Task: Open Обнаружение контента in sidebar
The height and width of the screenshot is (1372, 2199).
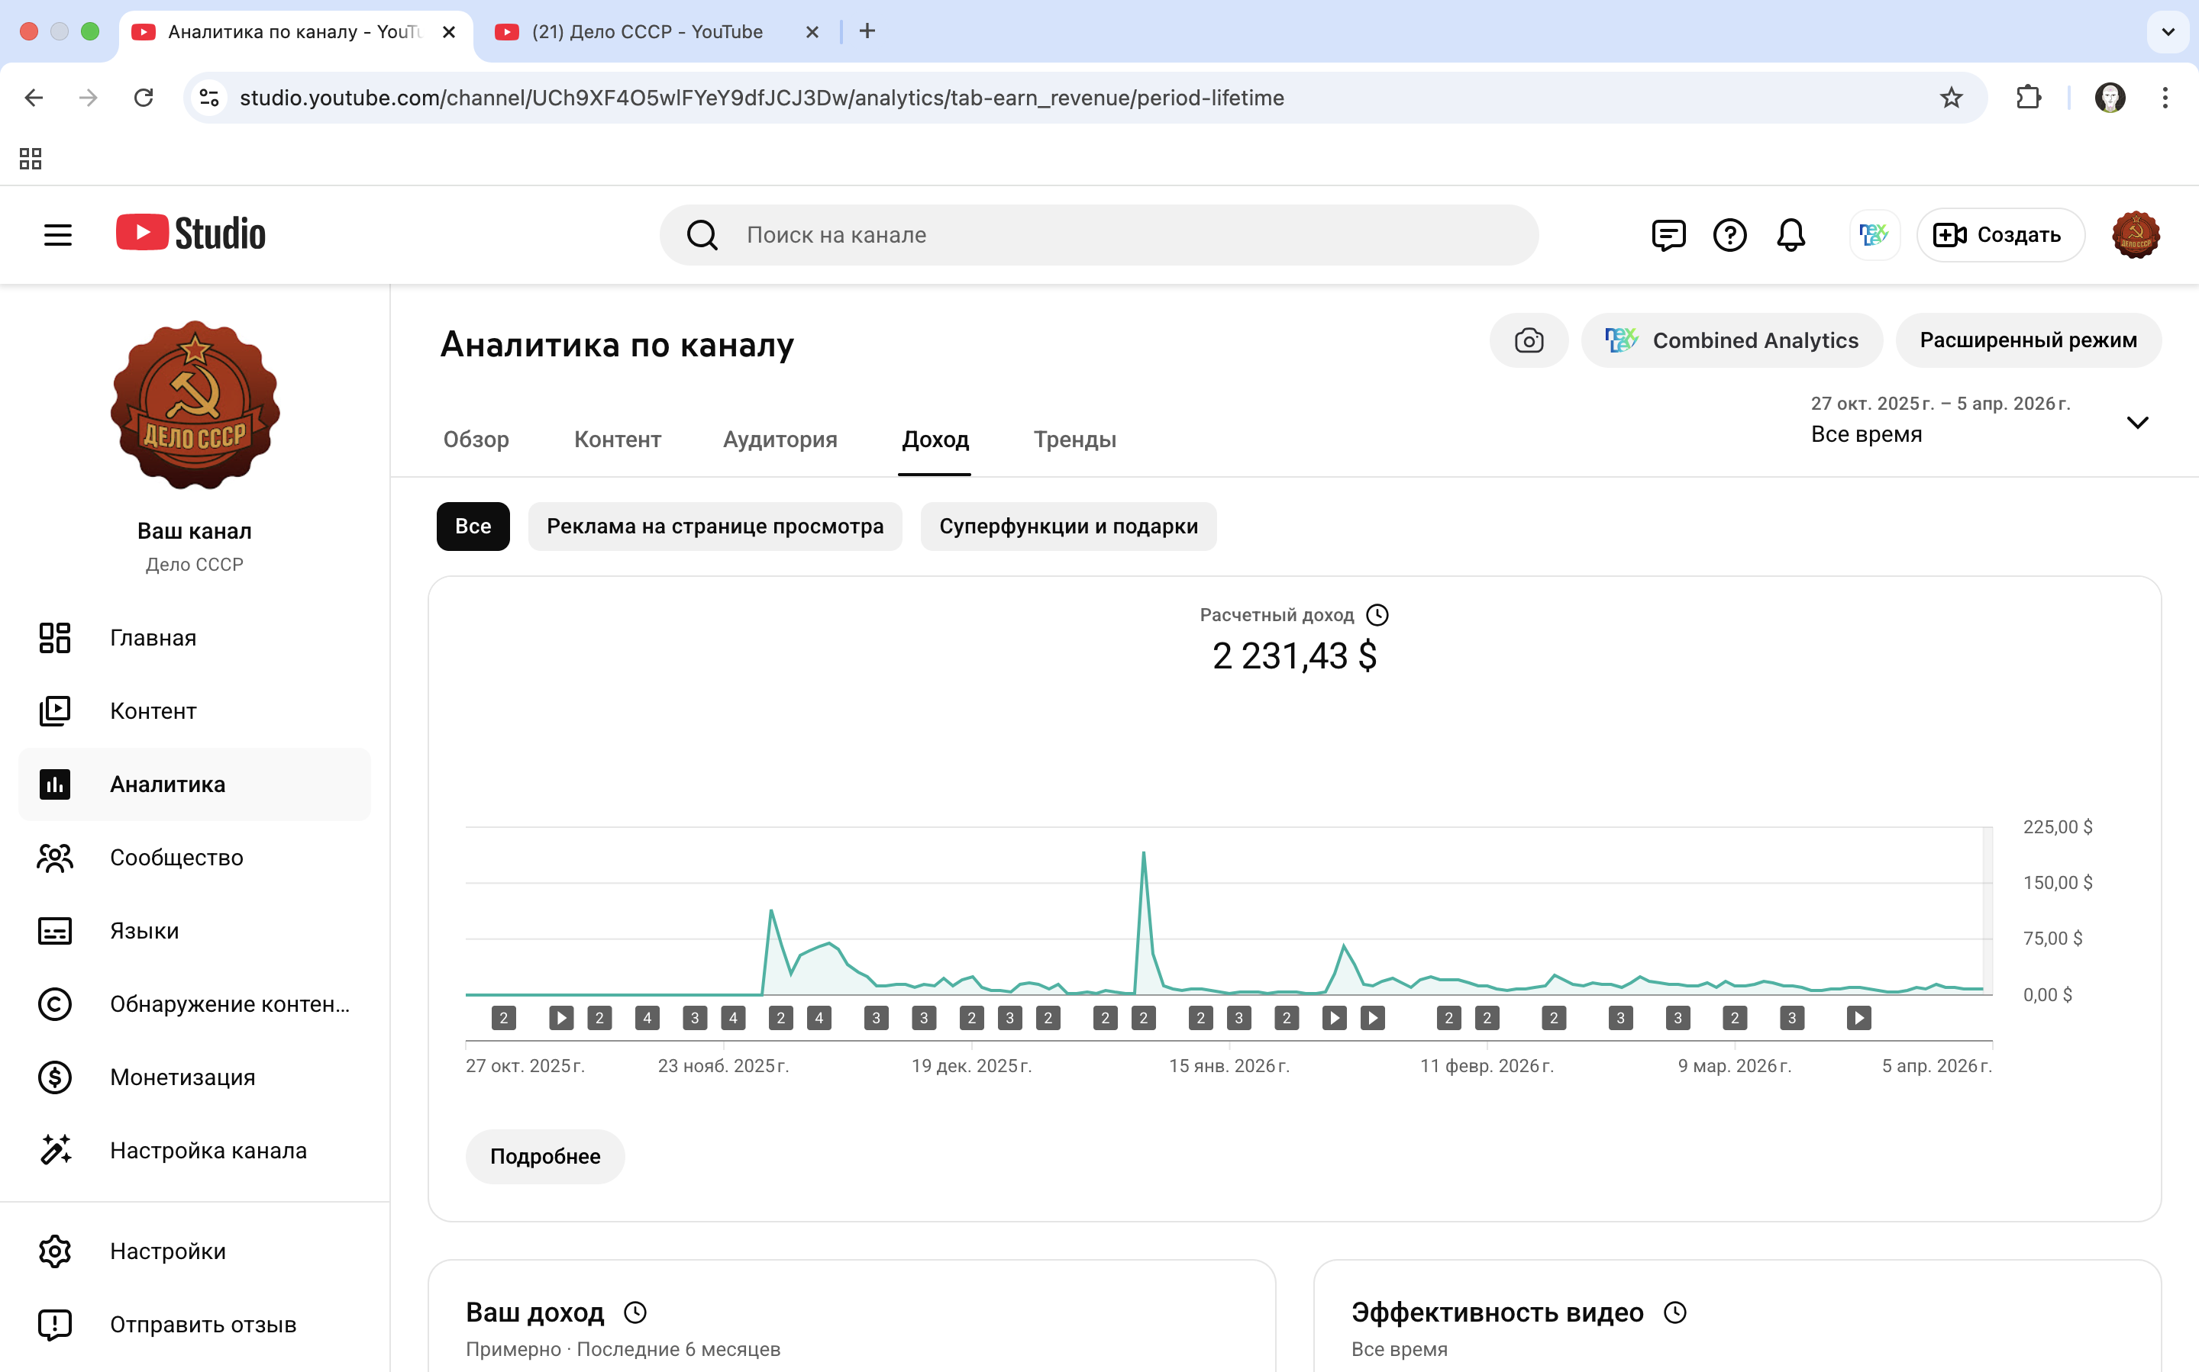Action: point(229,1003)
